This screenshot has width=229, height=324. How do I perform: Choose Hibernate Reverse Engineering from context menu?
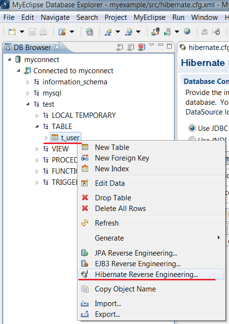(x=151, y=275)
